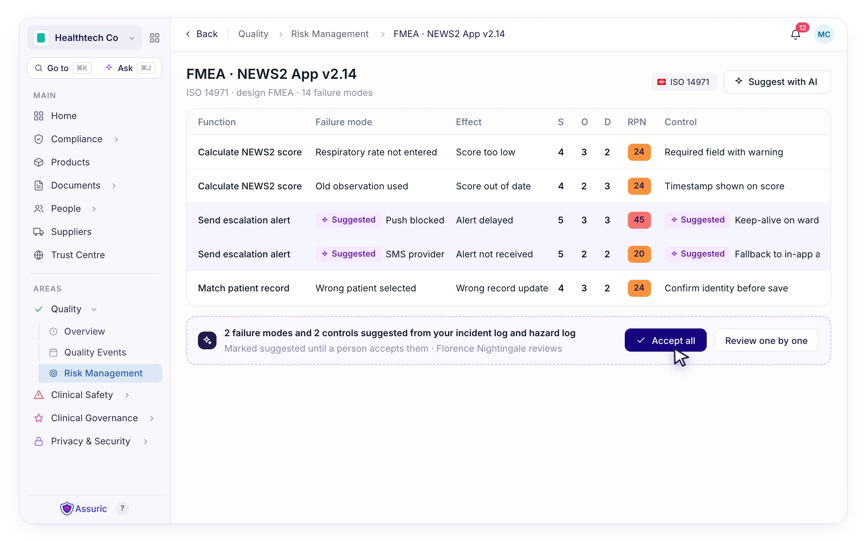The height and width of the screenshot is (541, 866).
Task: Go to Risk Management breadcrumb
Action: click(x=330, y=34)
